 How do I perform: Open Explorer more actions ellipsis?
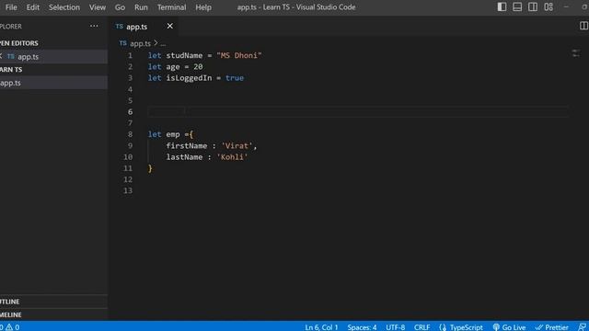[94, 26]
